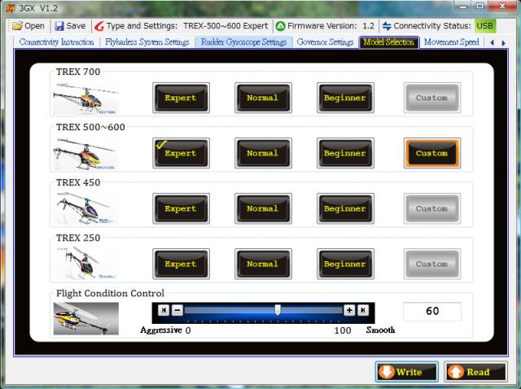Open the Movement Speed tab
This screenshot has width=521, height=389.
coord(452,42)
